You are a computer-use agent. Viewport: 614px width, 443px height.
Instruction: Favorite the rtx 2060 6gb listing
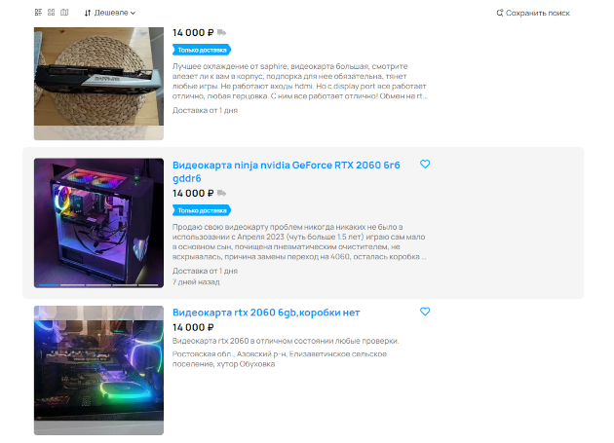coord(425,312)
